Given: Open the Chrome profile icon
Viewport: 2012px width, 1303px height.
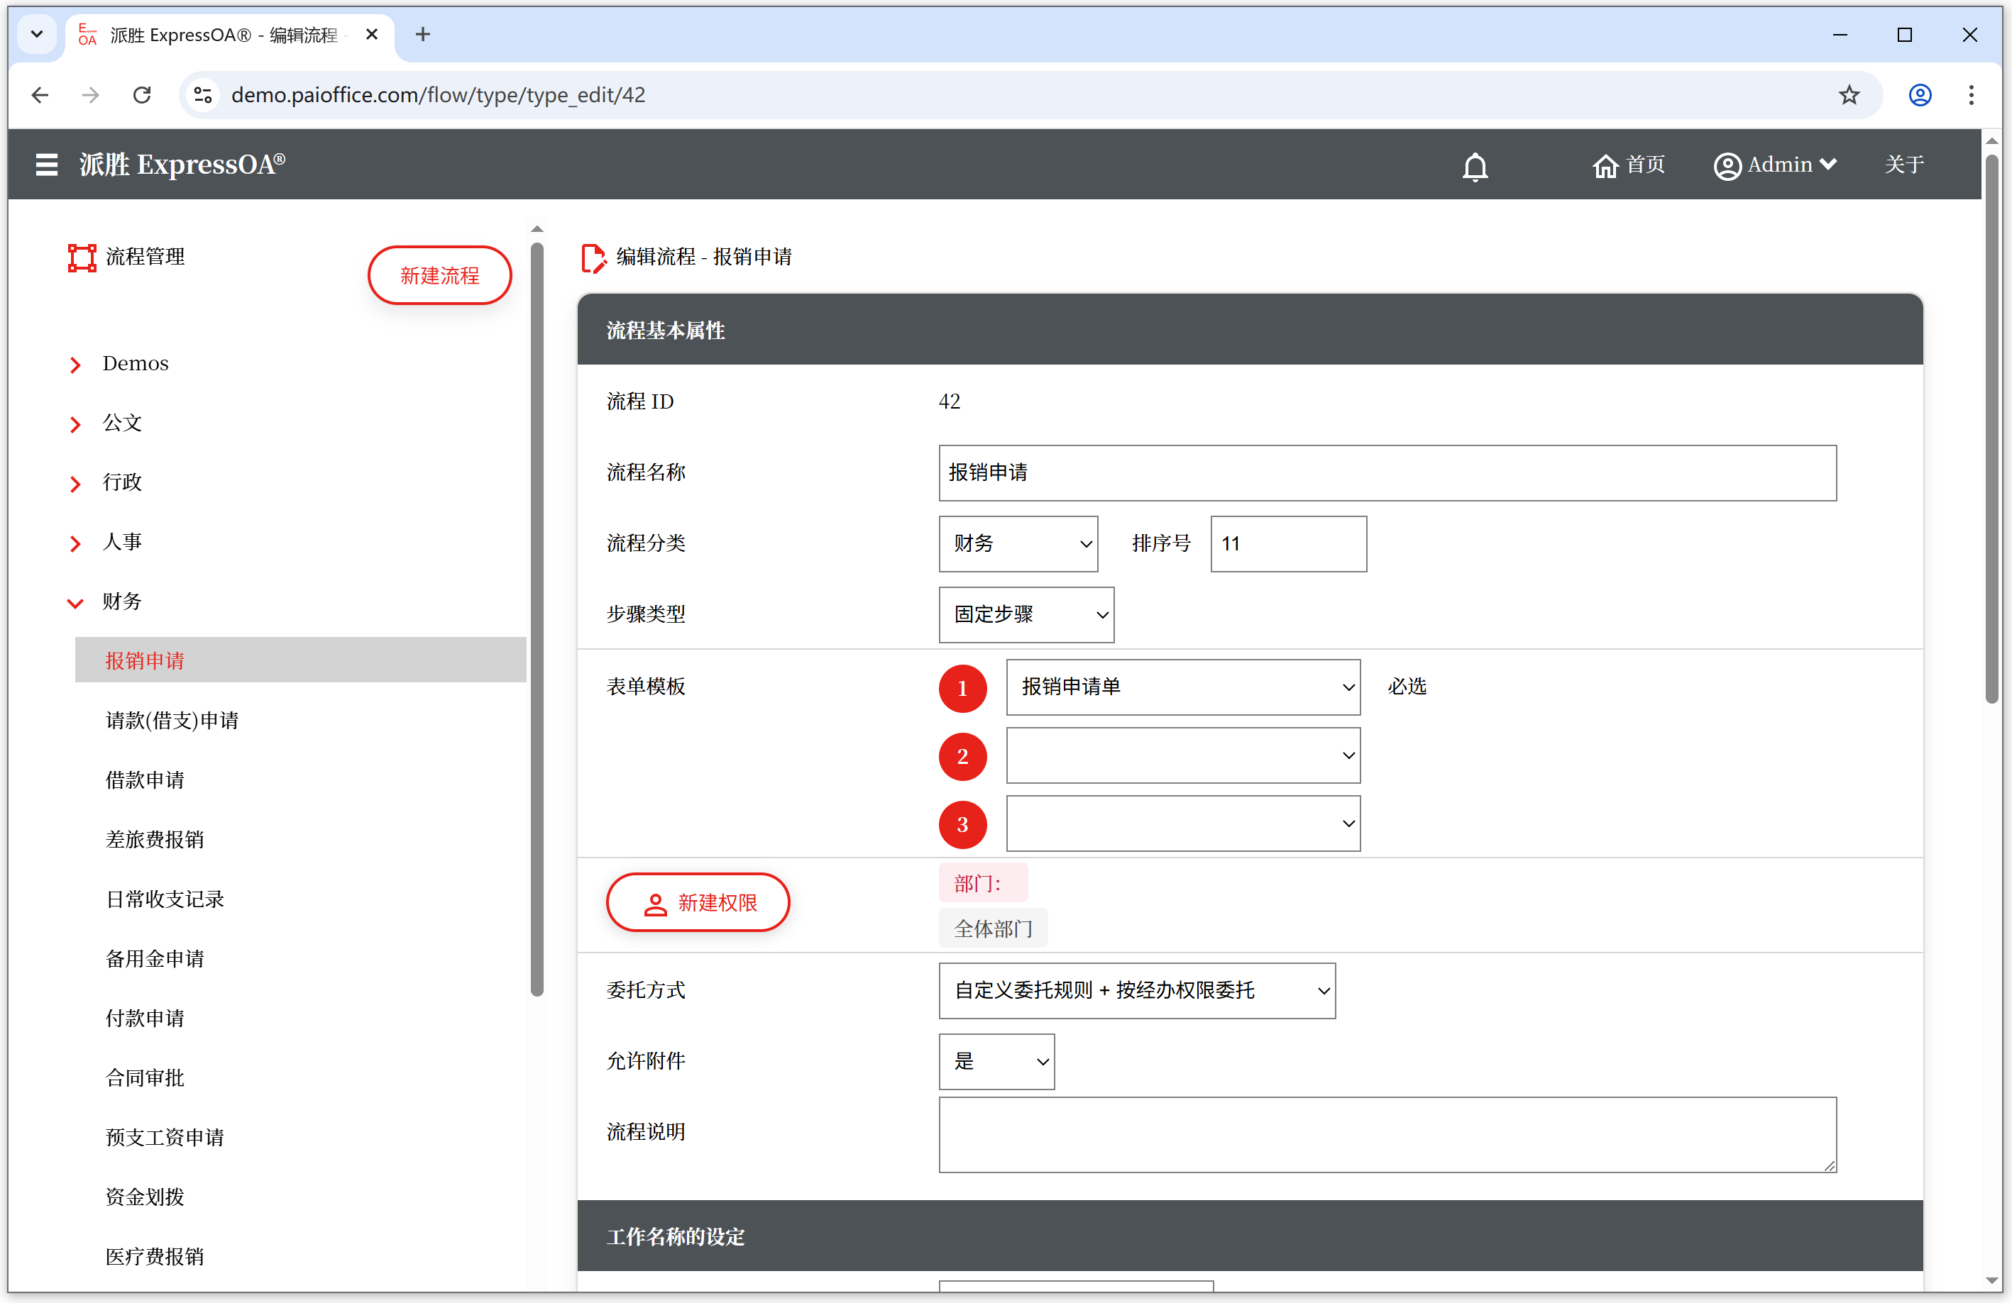Looking at the screenshot, I should tap(1919, 94).
